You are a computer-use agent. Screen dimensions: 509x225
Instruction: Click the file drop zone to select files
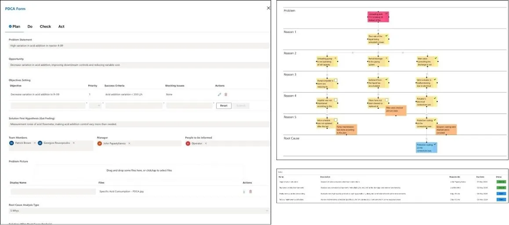coord(139,171)
